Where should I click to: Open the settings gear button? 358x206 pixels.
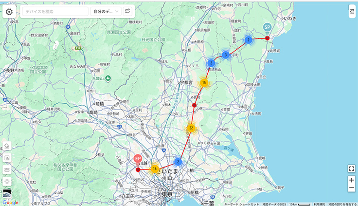click(9, 11)
